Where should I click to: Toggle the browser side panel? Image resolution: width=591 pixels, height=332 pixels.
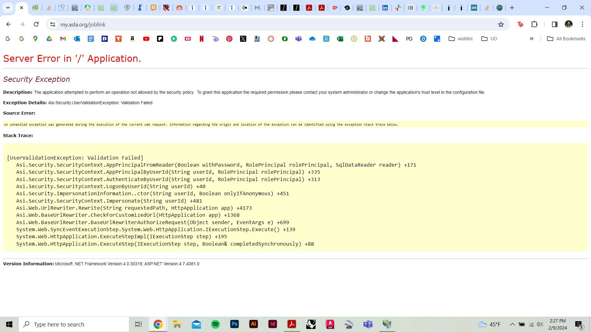(554, 24)
